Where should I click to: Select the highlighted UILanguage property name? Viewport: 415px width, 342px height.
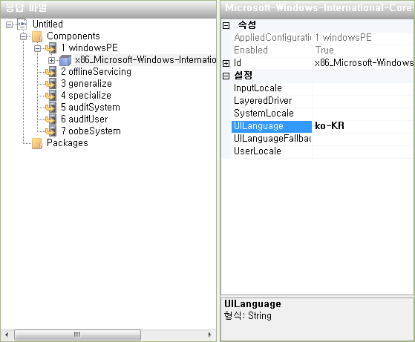[x=272, y=126]
